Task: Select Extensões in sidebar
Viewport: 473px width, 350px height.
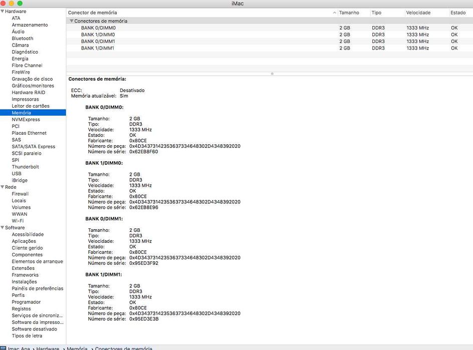Action: [23, 268]
